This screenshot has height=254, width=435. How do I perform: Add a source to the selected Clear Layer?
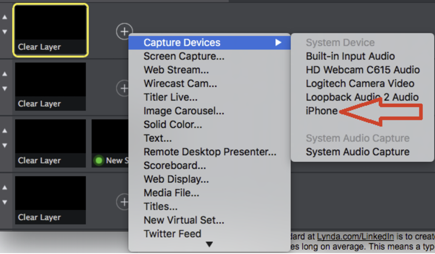(124, 31)
